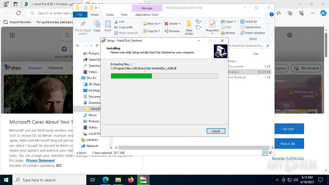Open recent locations dropdown in Explorer
The height and width of the screenshot is (185, 329).
click(92, 45)
